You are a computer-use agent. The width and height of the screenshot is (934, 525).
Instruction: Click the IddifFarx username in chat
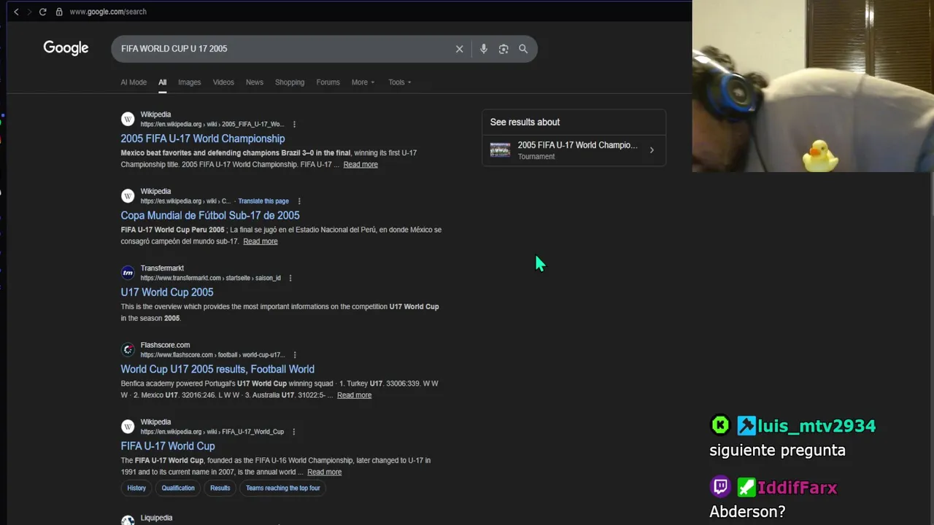[797, 487]
